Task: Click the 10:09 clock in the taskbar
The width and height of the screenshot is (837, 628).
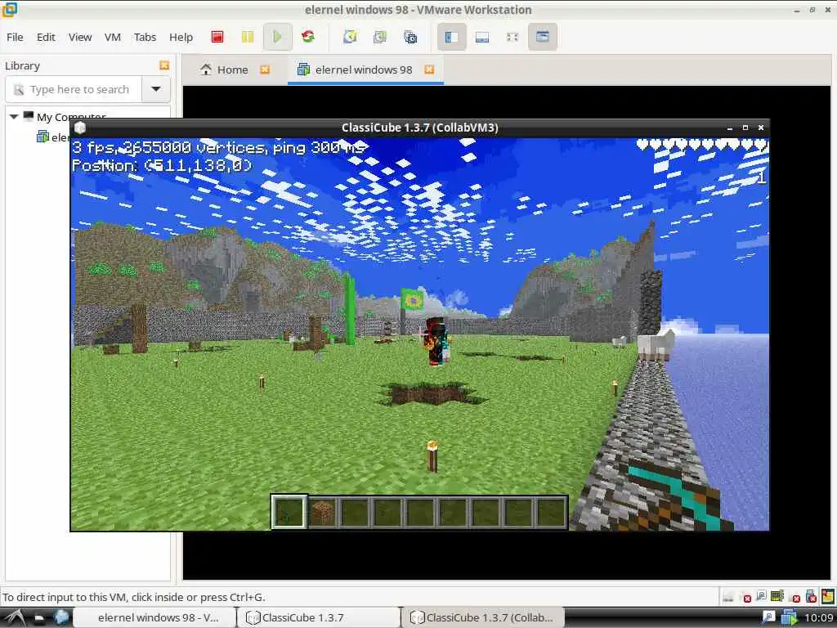Action: [x=818, y=618]
